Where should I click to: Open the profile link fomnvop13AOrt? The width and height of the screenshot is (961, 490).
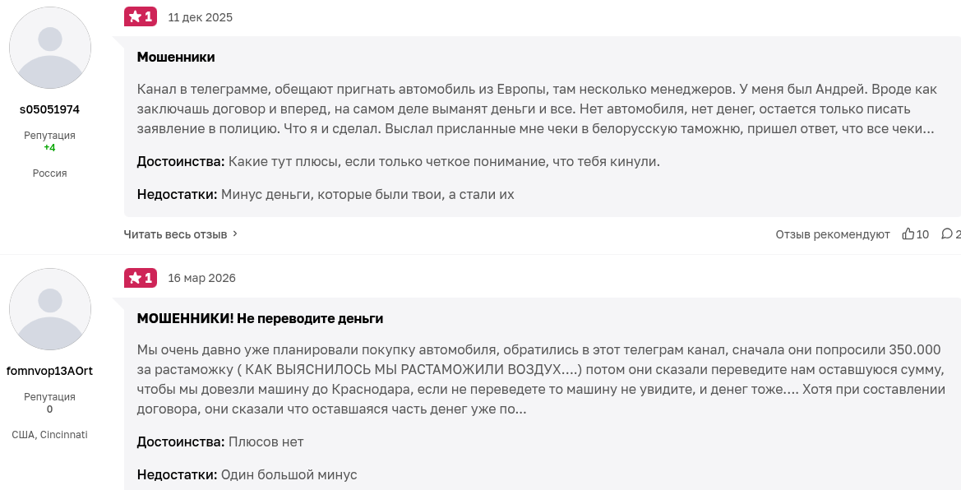[x=50, y=371]
